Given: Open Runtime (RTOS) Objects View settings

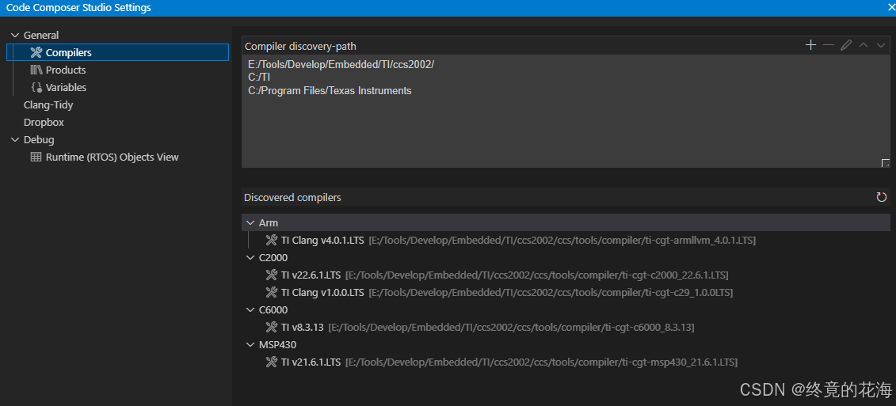Looking at the screenshot, I should point(112,157).
